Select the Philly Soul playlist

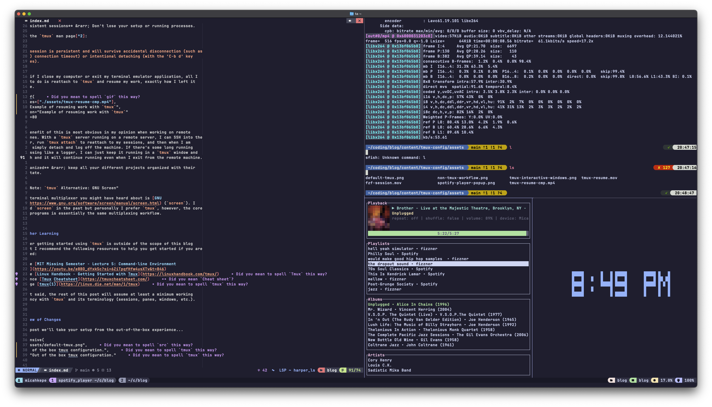[x=393, y=253]
